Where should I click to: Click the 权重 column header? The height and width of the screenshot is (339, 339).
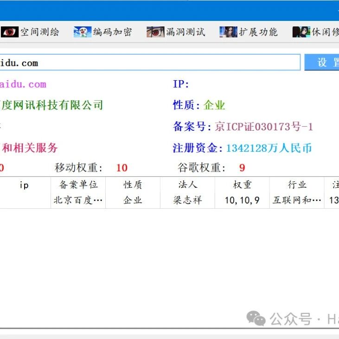(x=243, y=185)
